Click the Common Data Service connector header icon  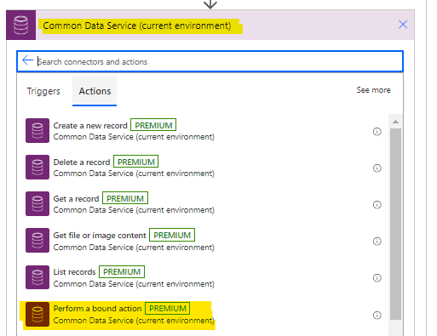coord(21,25)
